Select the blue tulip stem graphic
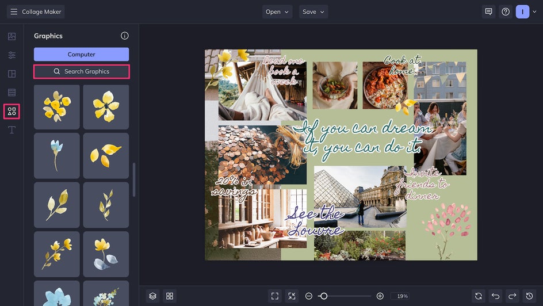The height and width of the screenshot is (306, 543). point(57,156)
